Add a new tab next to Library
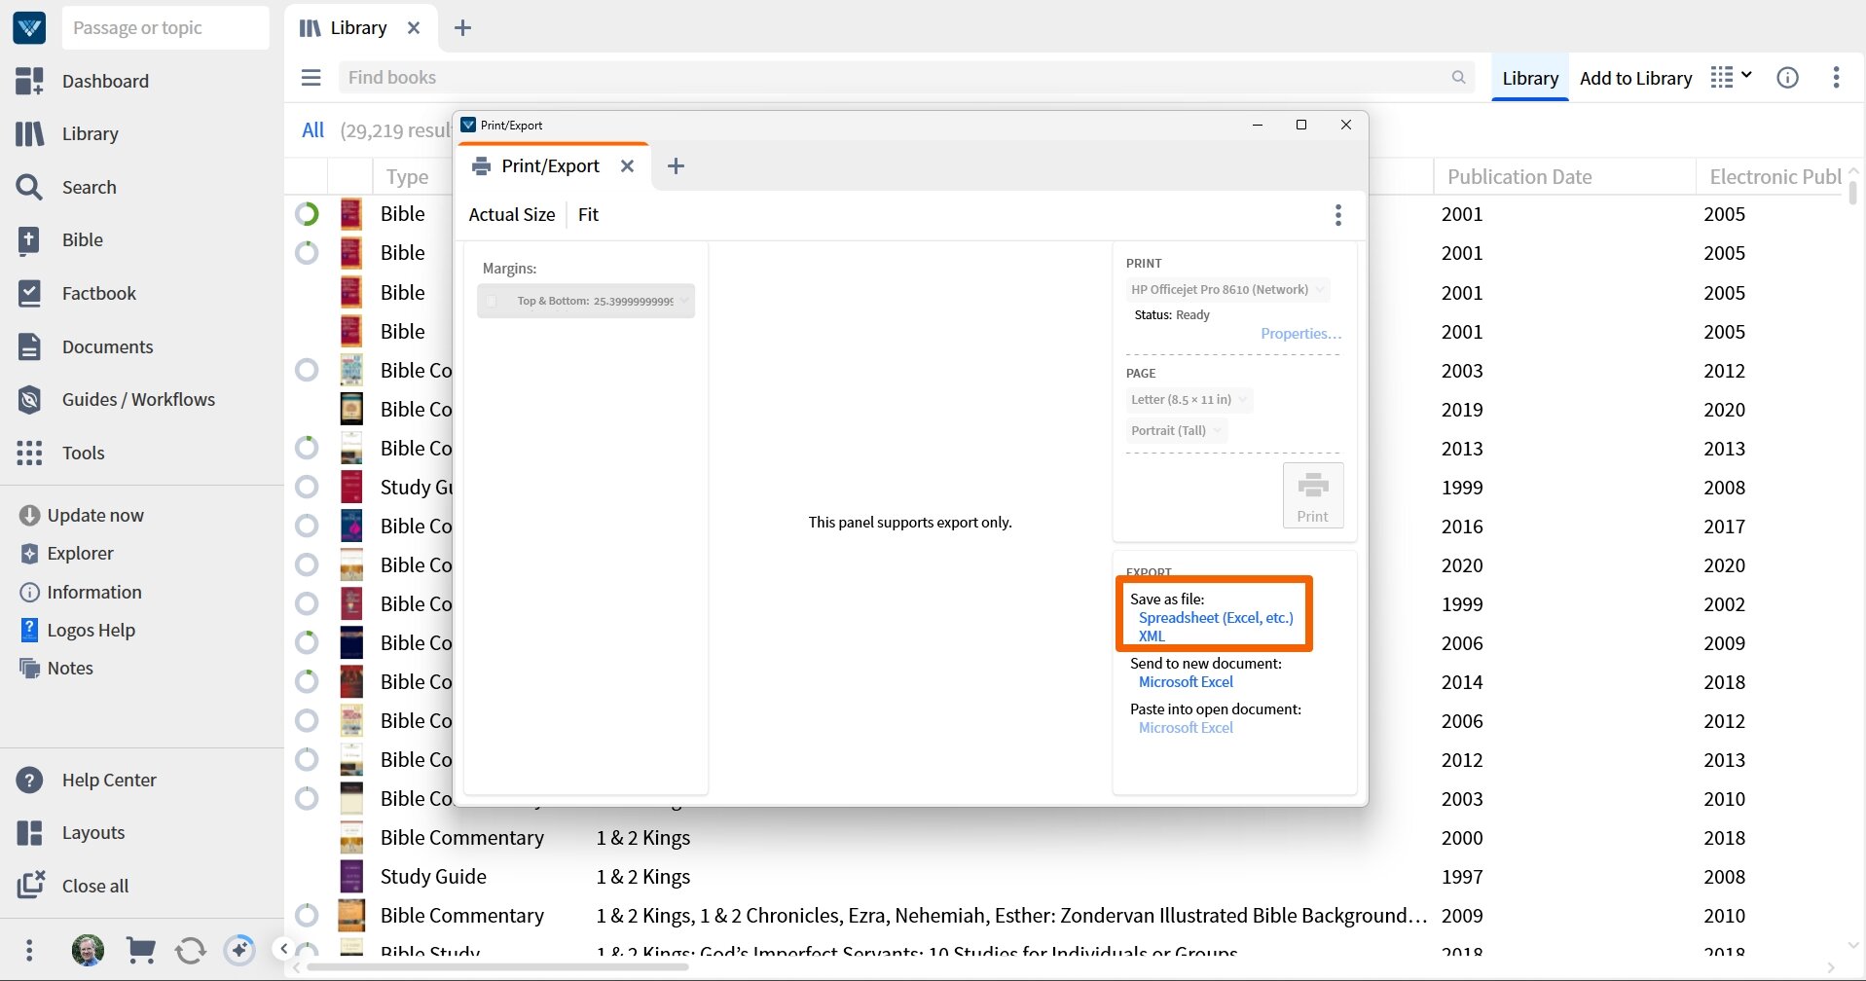The width and height of the screenshot is (1866, 981). click(x=463, y=28)
